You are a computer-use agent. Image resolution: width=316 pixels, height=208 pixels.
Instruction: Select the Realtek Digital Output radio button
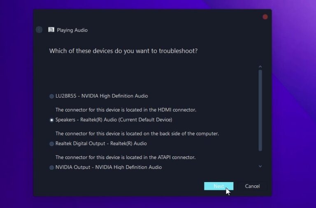click(x=51, y=144)
